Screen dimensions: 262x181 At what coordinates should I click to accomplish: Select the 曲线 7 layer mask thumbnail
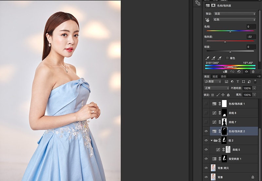coord(224,122)
